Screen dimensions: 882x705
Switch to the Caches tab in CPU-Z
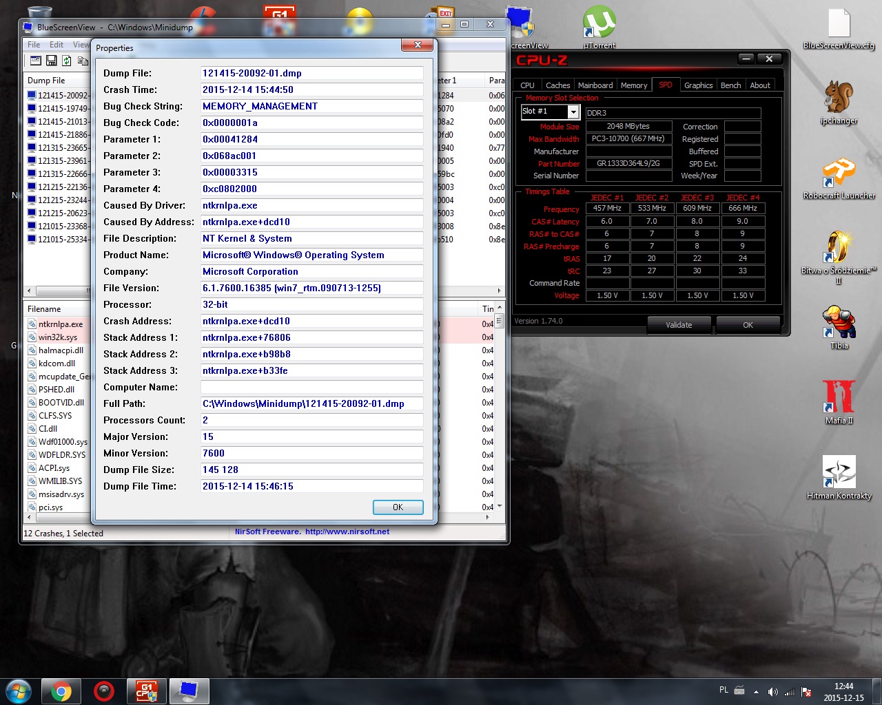[x=557, y=85]
